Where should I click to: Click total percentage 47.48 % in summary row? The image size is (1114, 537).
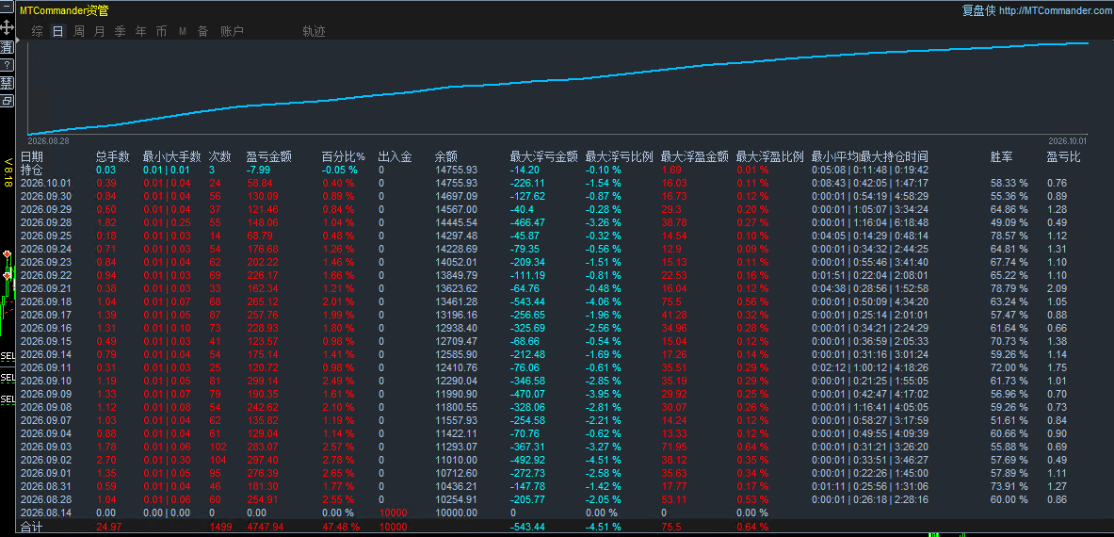tap(340, 527)
